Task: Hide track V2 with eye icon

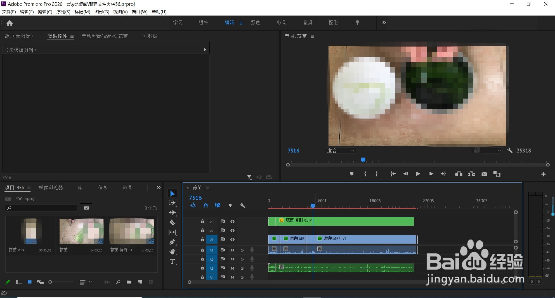Action: 232,231
